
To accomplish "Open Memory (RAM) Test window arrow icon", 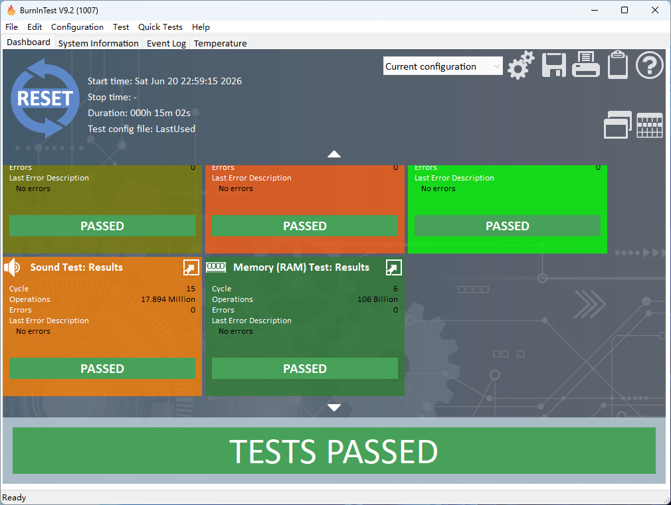I will tap(393, 267).
